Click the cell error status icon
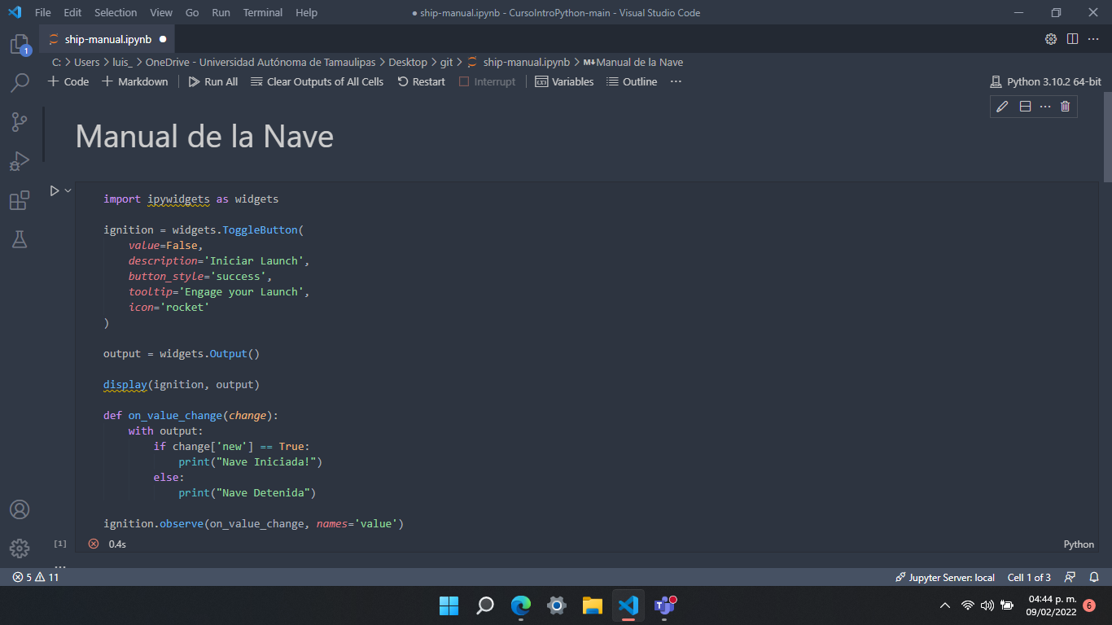The image size is (1112, 625). click(x=94, y=544)
